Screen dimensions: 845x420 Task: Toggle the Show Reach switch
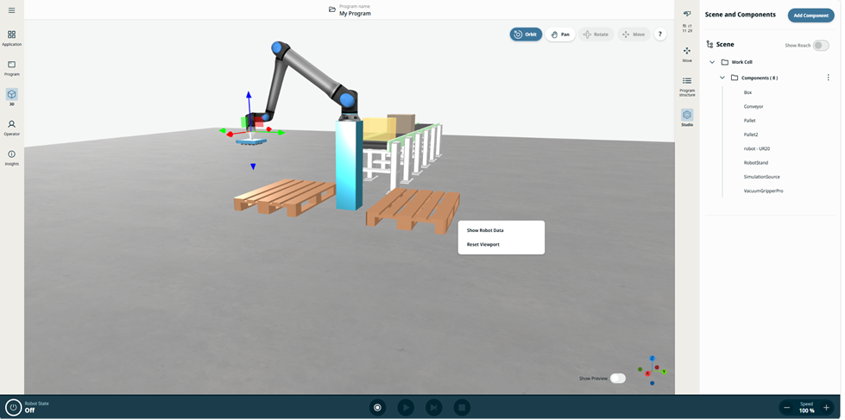pos(820,46)
